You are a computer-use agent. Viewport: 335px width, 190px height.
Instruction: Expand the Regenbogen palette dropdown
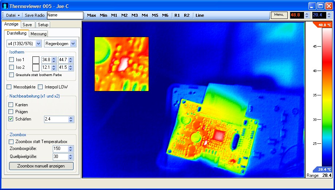pyautogui.click(x=60, y=44)
